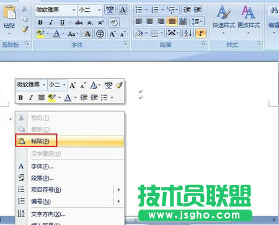279x225 pixels.
Task: Click the Increase Indent icon in the ribbon paragraph group
Action: click(x=197, y=10)
